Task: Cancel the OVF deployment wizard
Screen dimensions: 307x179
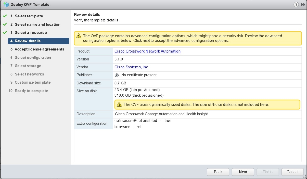Action: point(292,172)
